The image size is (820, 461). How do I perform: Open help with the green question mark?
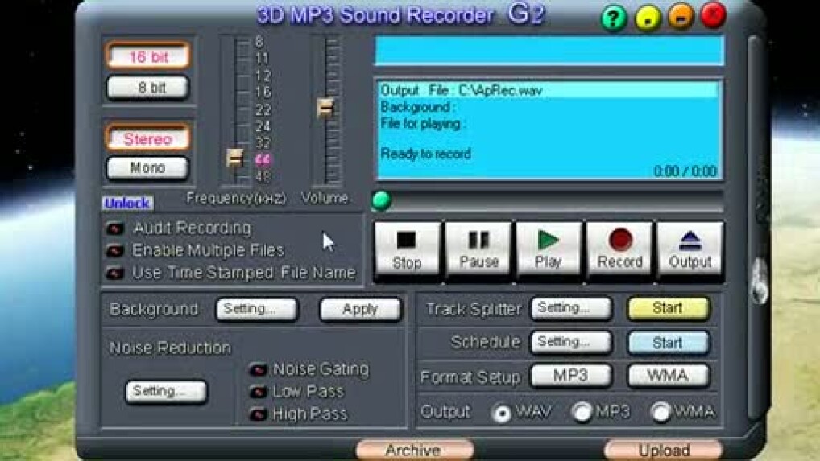(613, 17)
